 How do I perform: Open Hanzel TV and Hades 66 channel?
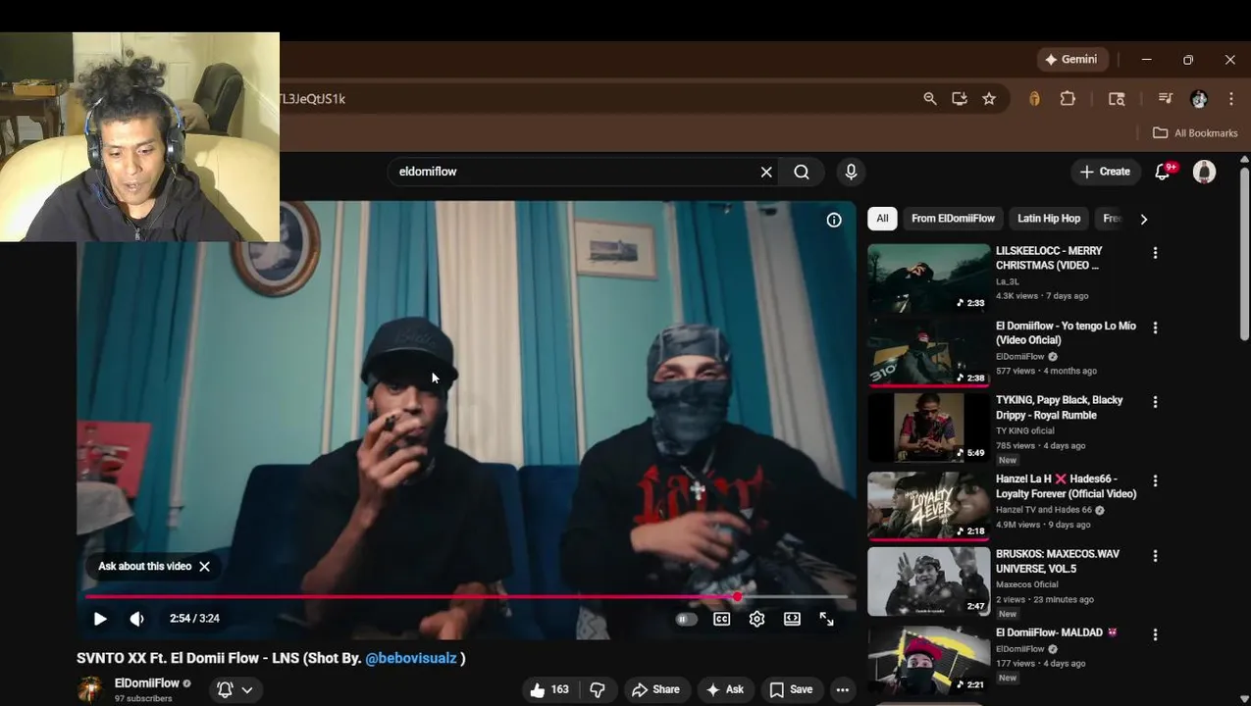point(1044,510)
